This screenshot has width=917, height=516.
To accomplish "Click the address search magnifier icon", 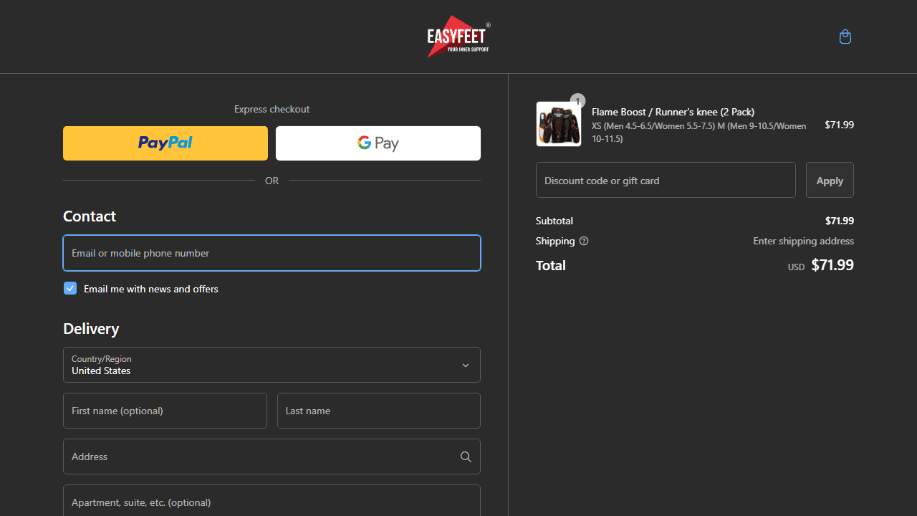I will (x=466, y=457).
